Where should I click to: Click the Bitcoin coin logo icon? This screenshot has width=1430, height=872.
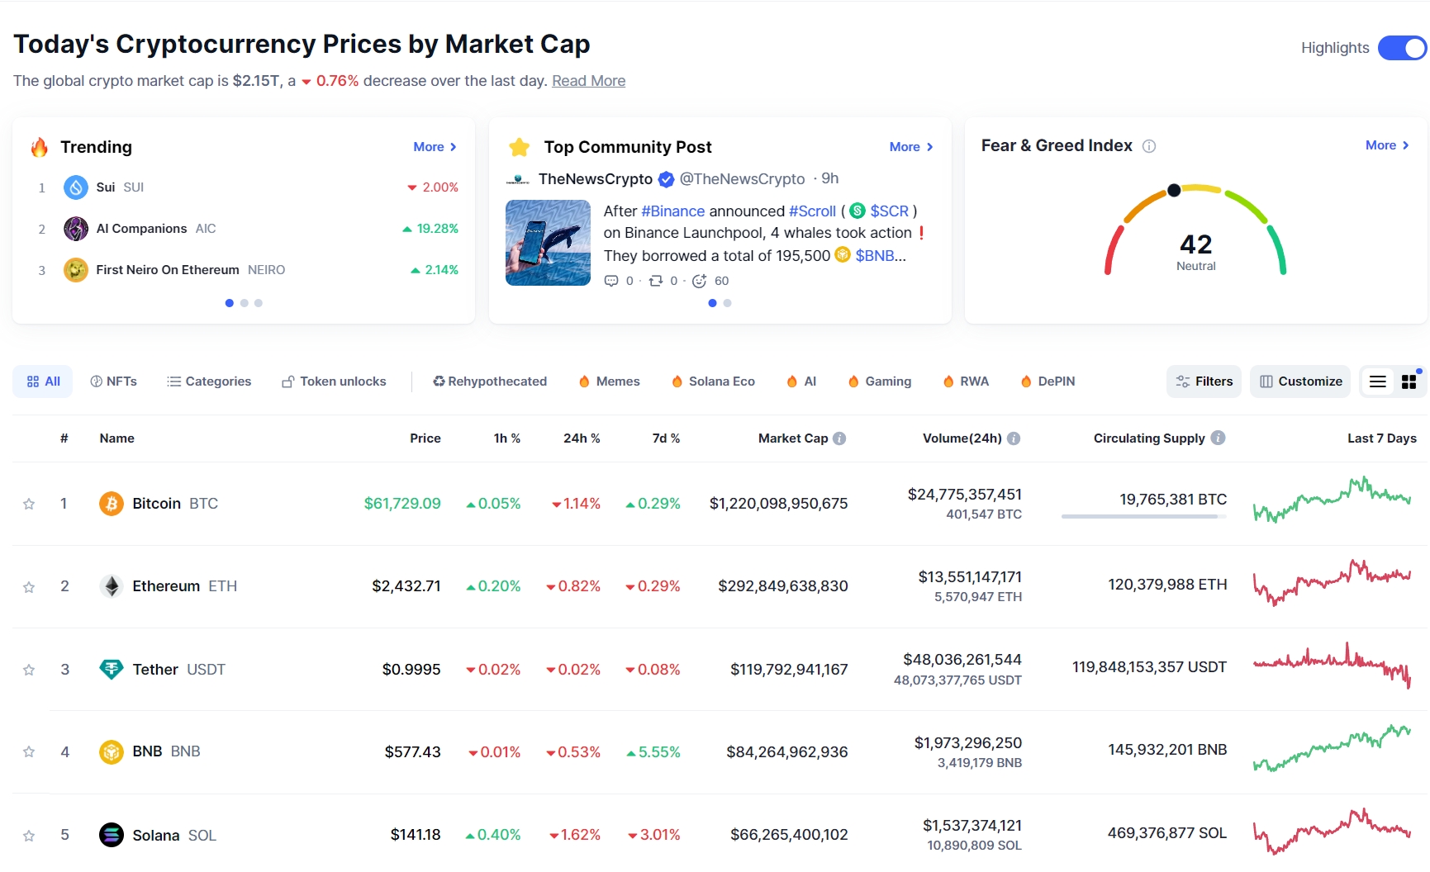(x=111, y=504)
